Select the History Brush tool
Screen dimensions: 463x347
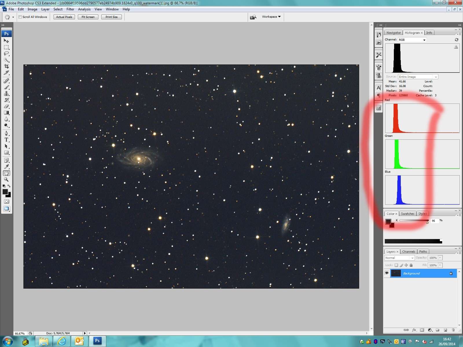(6, 100)
